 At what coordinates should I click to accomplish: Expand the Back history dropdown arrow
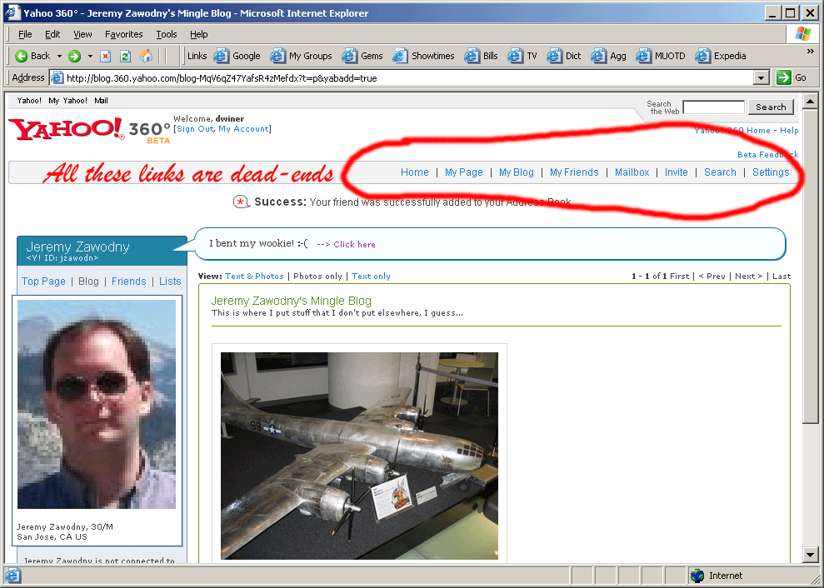click(59, 56)
